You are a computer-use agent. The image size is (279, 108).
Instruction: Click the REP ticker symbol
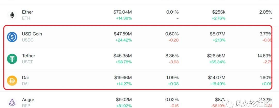pyautogui.click(x=26, y=106)
